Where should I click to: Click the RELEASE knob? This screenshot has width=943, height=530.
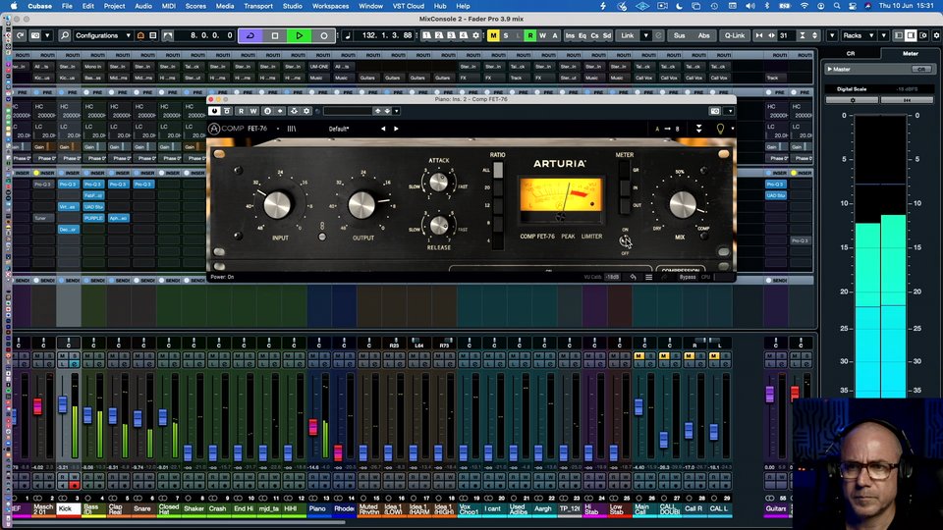(x=439, y=226)
